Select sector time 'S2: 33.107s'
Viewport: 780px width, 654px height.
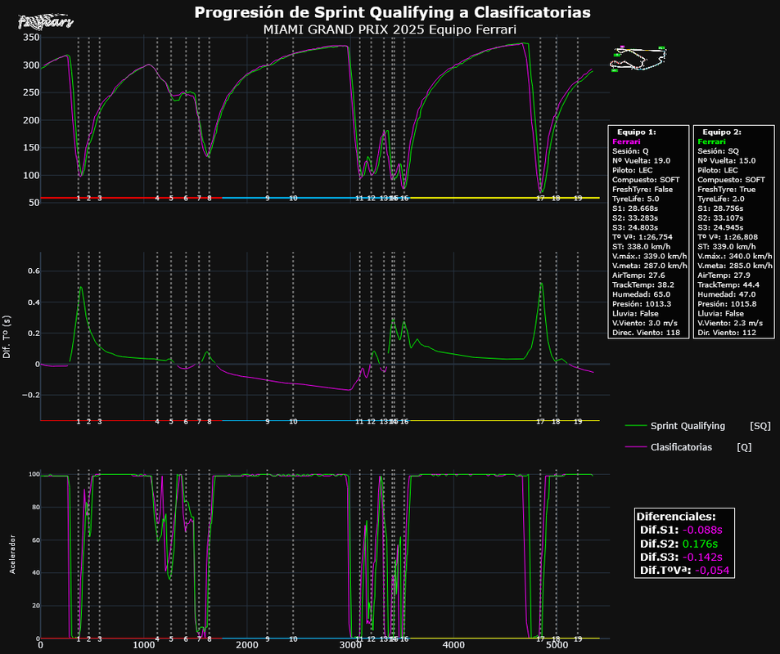720,218
